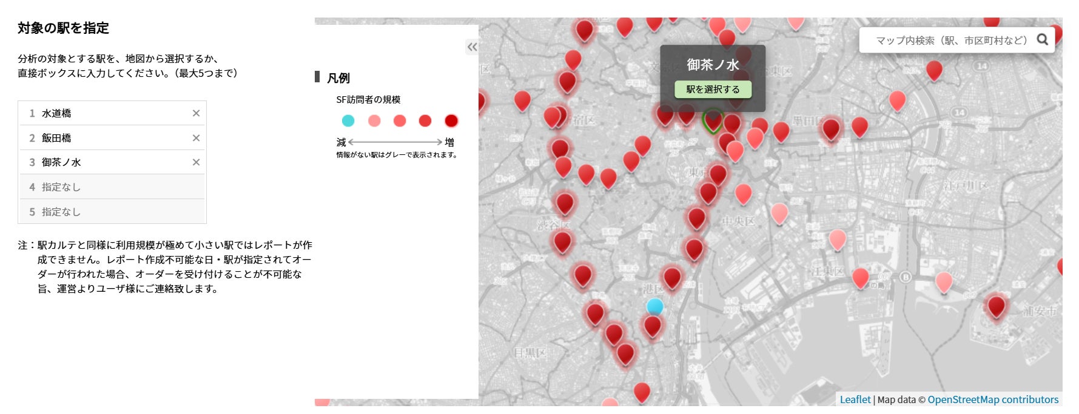This screenshot has width=1079, height=414.
Task: Click the pink marker right of 中央区
Action: [x=779, y=213]
